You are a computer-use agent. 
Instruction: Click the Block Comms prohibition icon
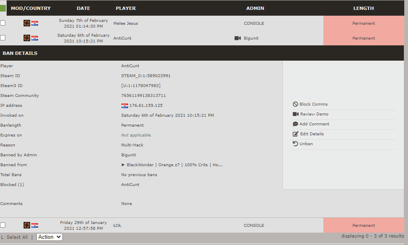point(295,104)
